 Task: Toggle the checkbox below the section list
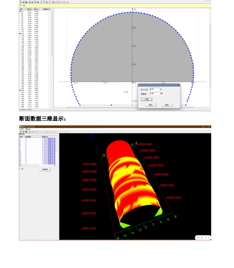click(x=20, y=169)
